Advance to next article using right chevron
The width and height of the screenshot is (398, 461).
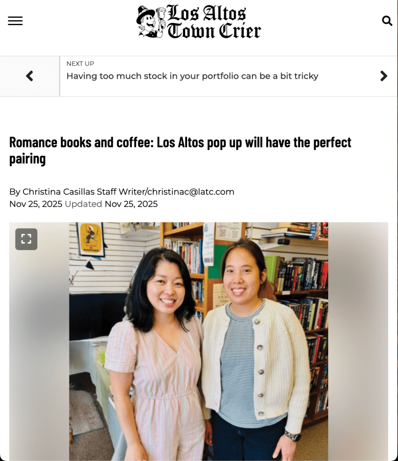[x=383, y=76]
